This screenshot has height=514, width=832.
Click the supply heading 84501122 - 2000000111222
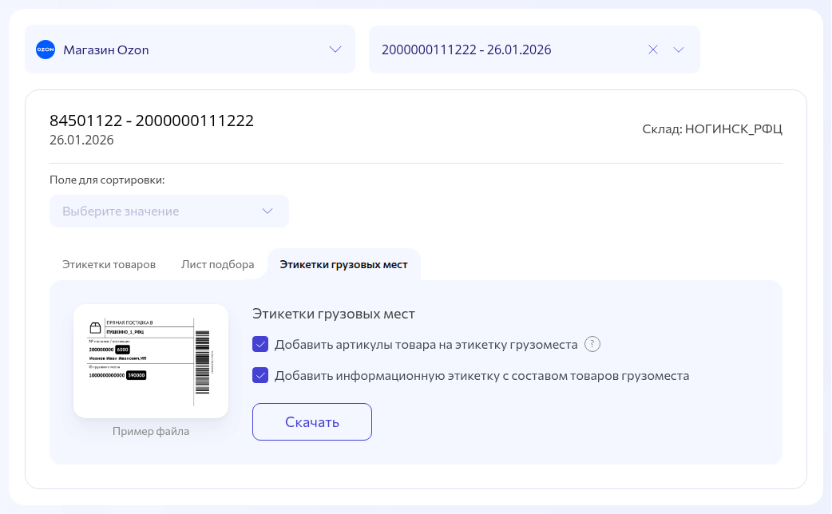point(152,121)
